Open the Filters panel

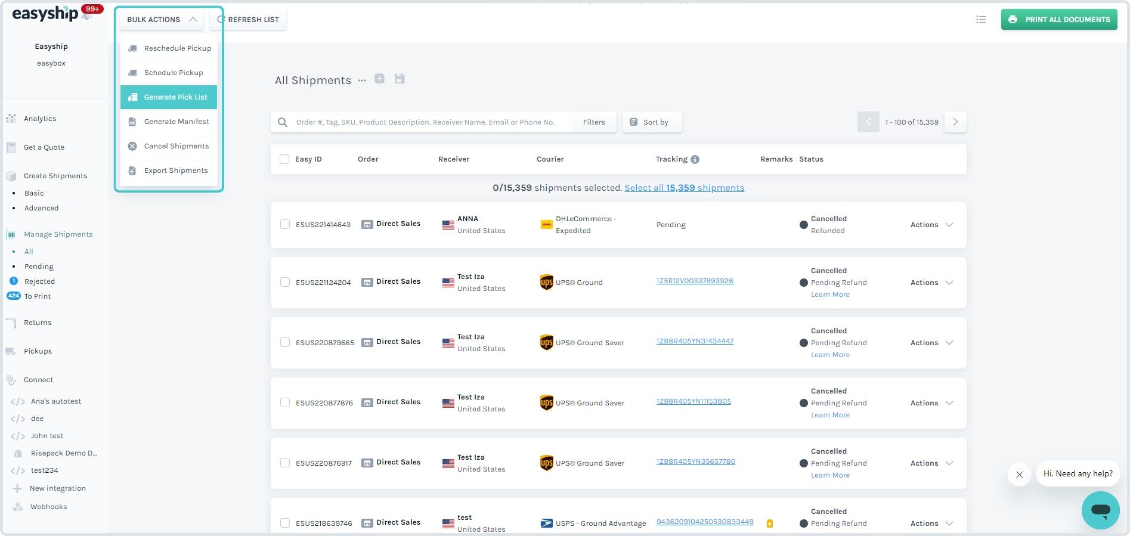click(x=594, y=122)
